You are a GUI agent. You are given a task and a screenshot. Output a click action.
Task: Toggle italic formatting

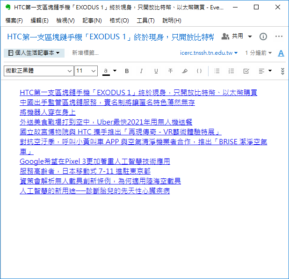pos(141,71)
